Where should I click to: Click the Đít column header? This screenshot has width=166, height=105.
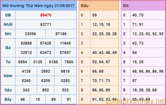[x=126, y=6]
